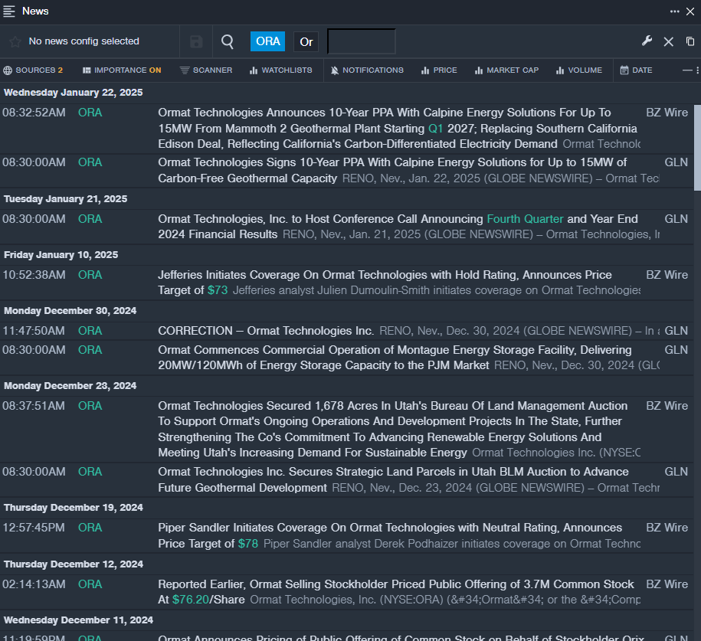Open settings with the wrench icon
701x641 pixels.
[647, 41]
